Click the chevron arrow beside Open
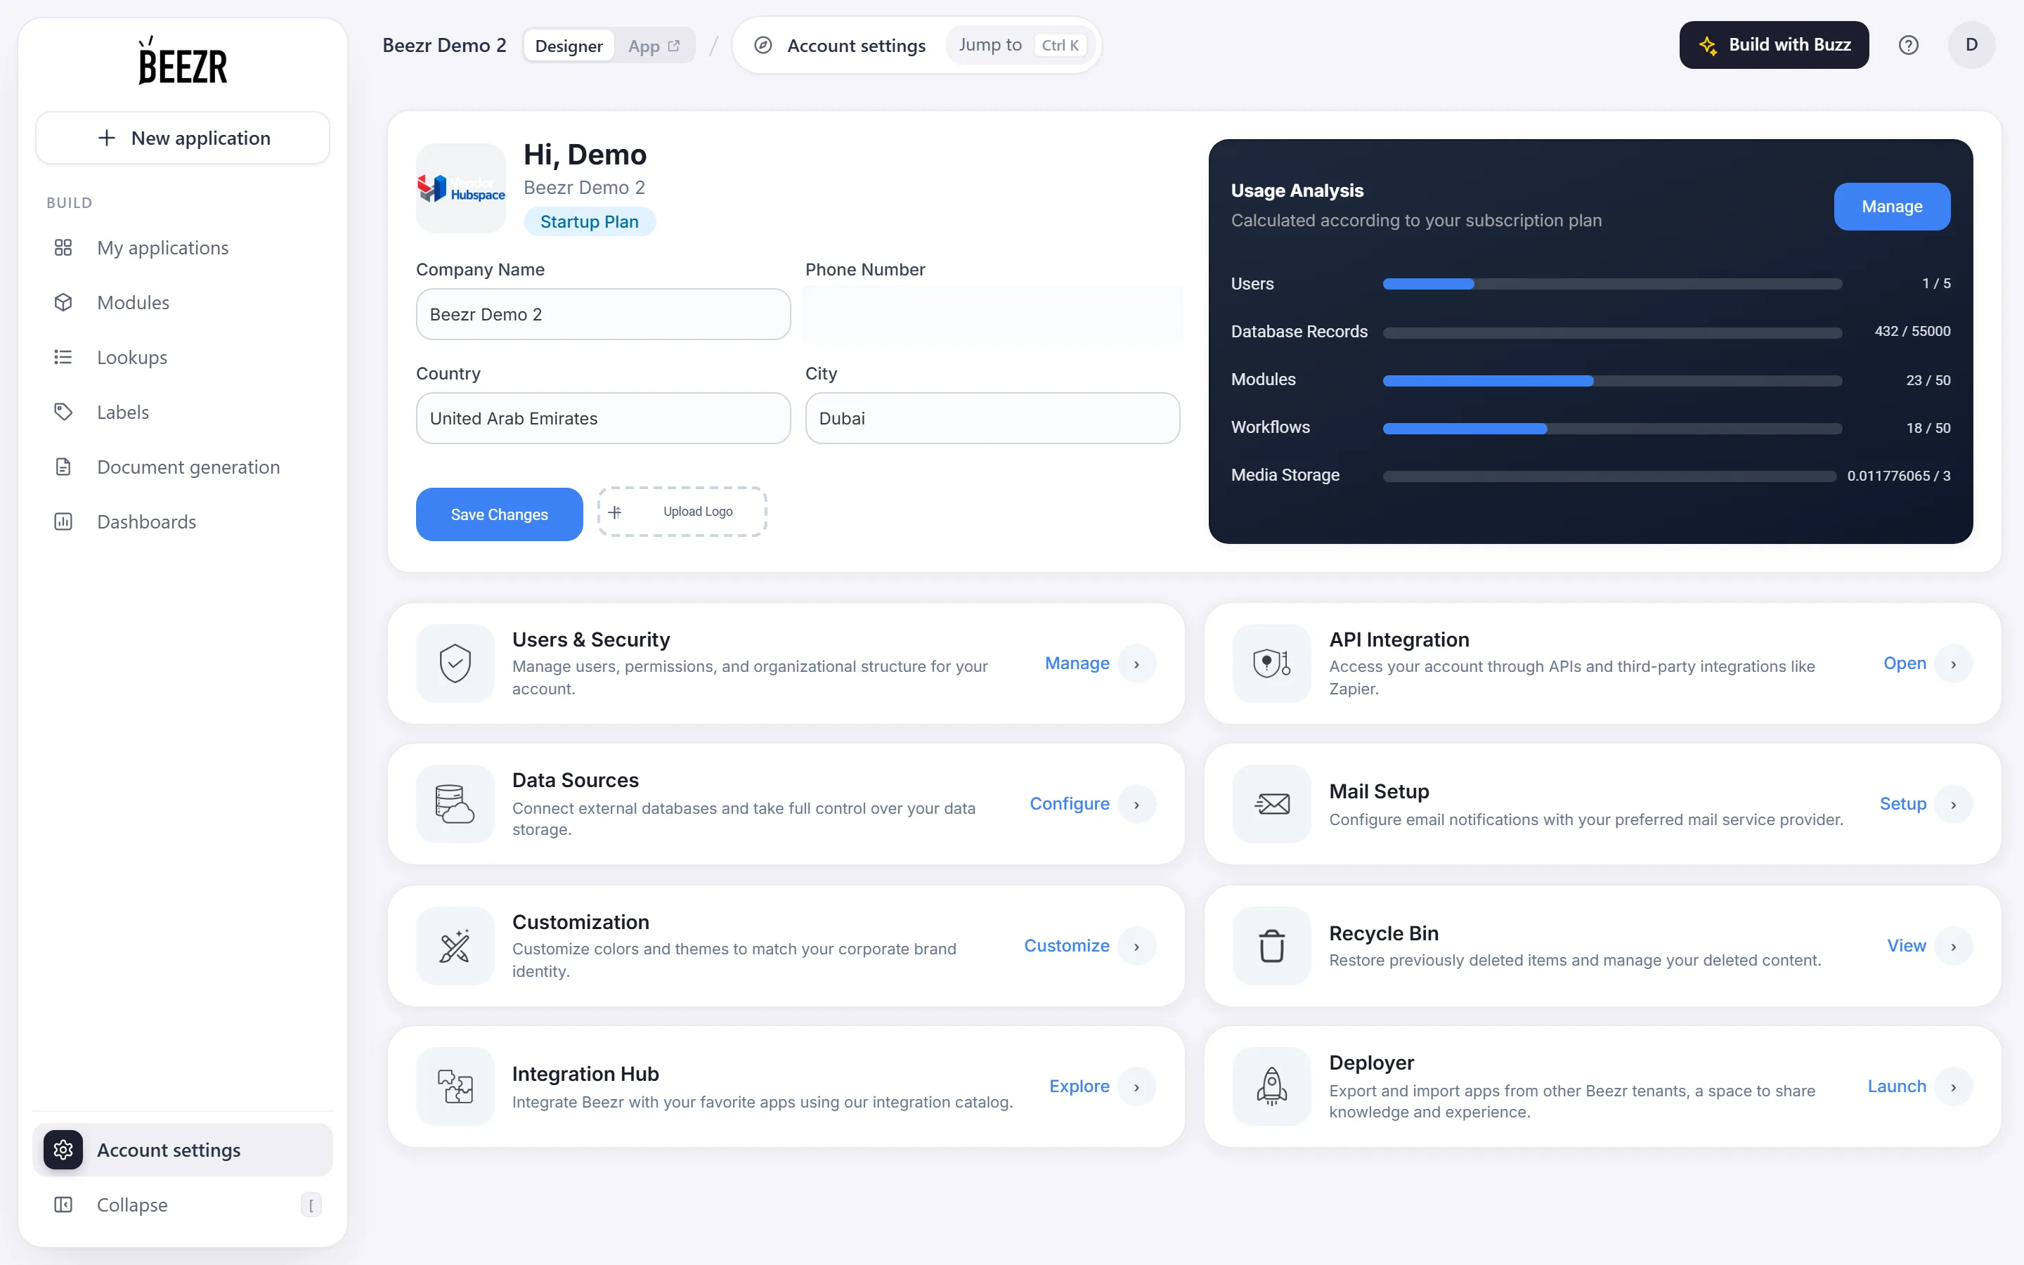 click(1954, 664)
